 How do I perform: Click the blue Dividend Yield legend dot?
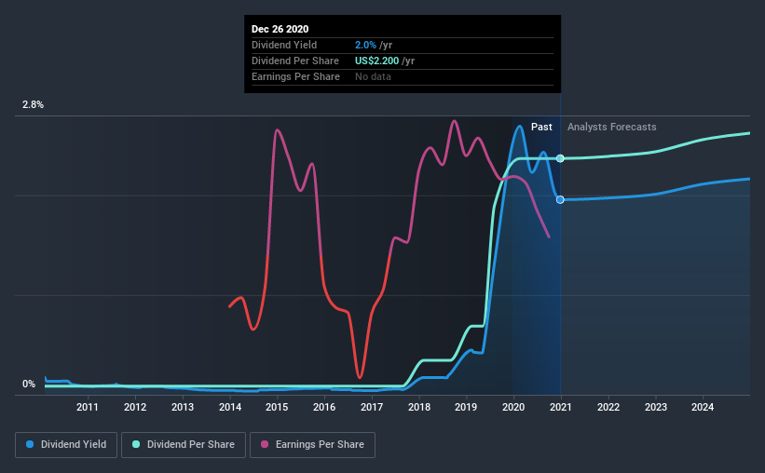(30, 444)
